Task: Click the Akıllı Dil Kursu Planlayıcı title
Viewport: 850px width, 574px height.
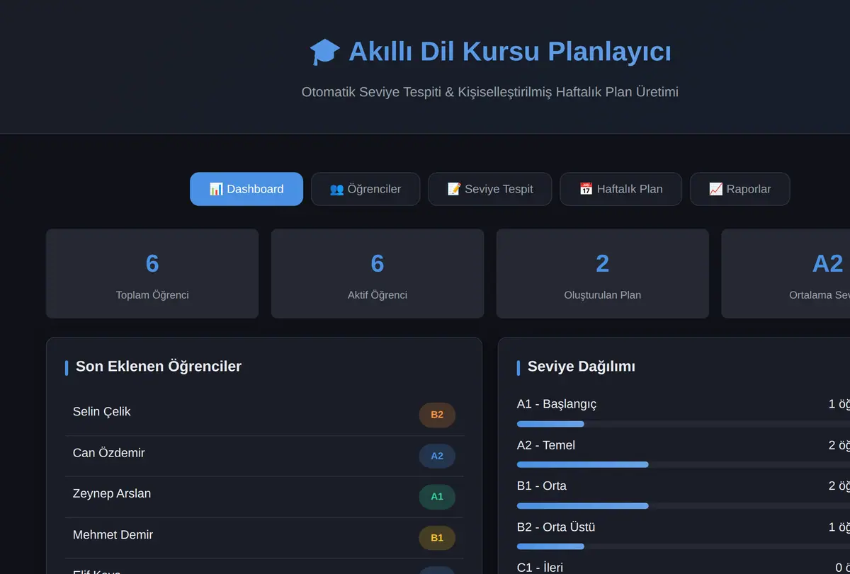Action: click(x=510, y=52)
